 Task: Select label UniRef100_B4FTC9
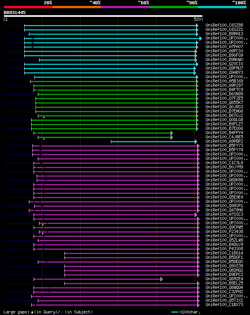(224, 90)
